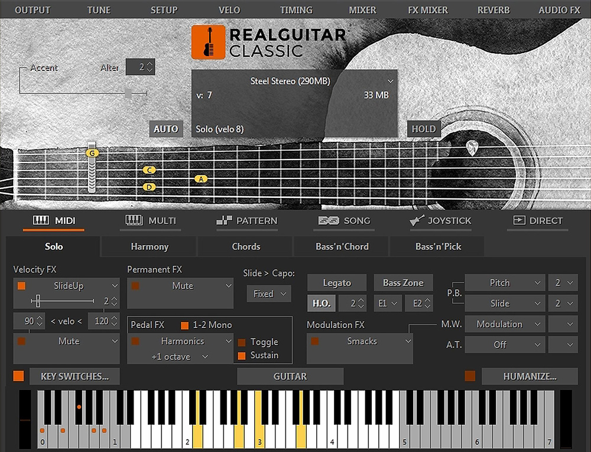Open the +1 octave dropdown
The image size is (591, 452).
[180, 357]
